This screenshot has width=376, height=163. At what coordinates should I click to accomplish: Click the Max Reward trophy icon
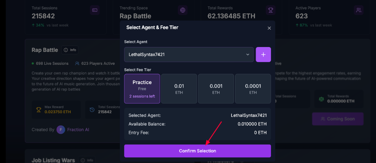pos(39,110)
